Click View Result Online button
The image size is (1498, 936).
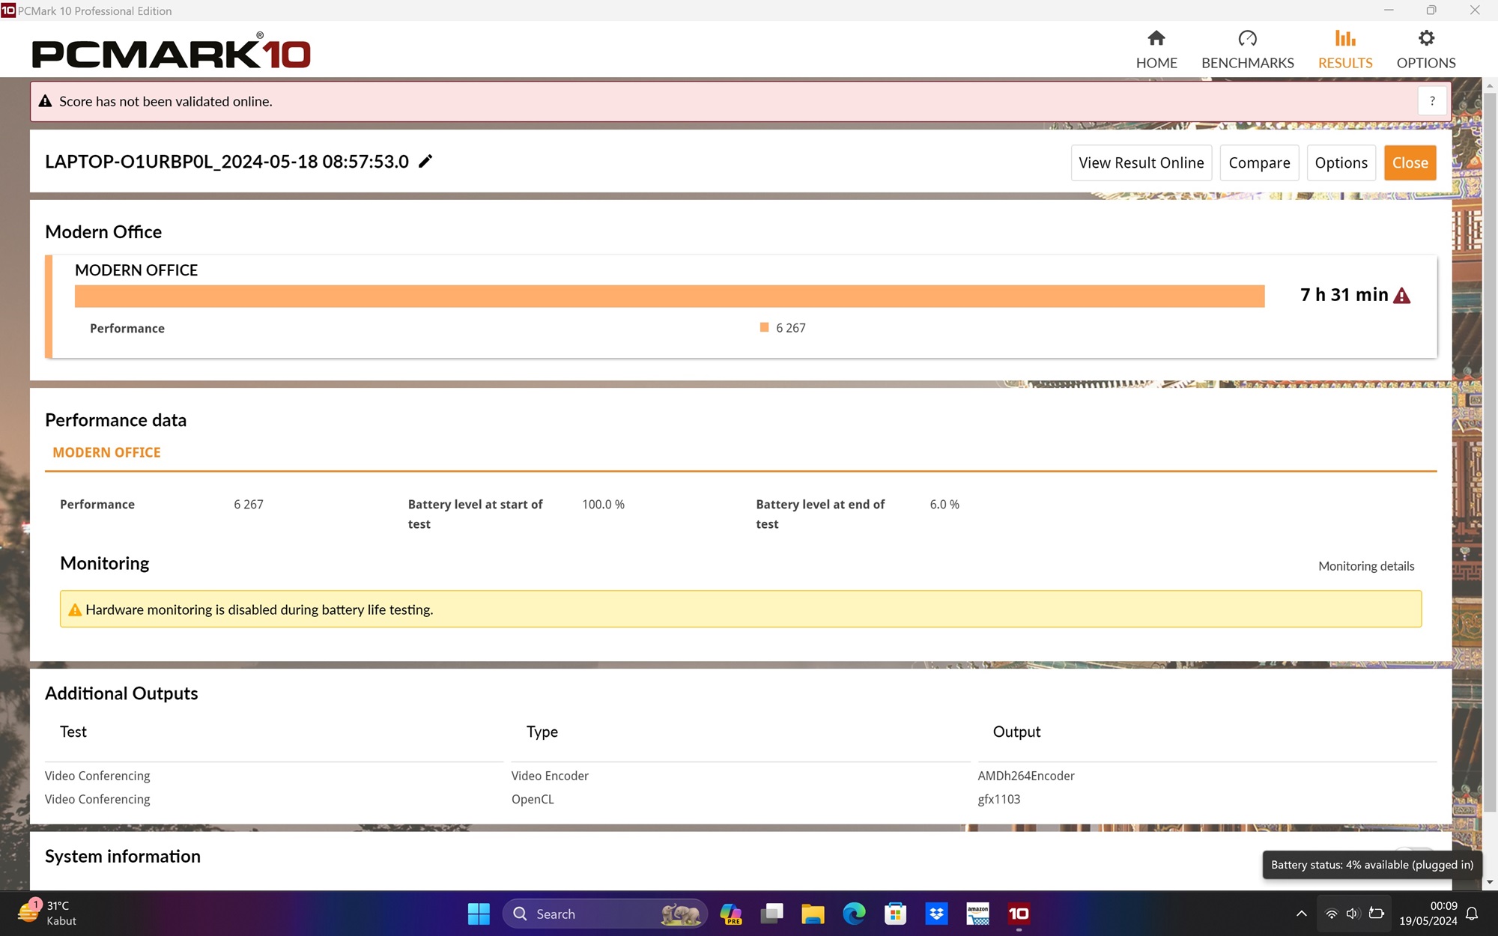(1141, 162)
